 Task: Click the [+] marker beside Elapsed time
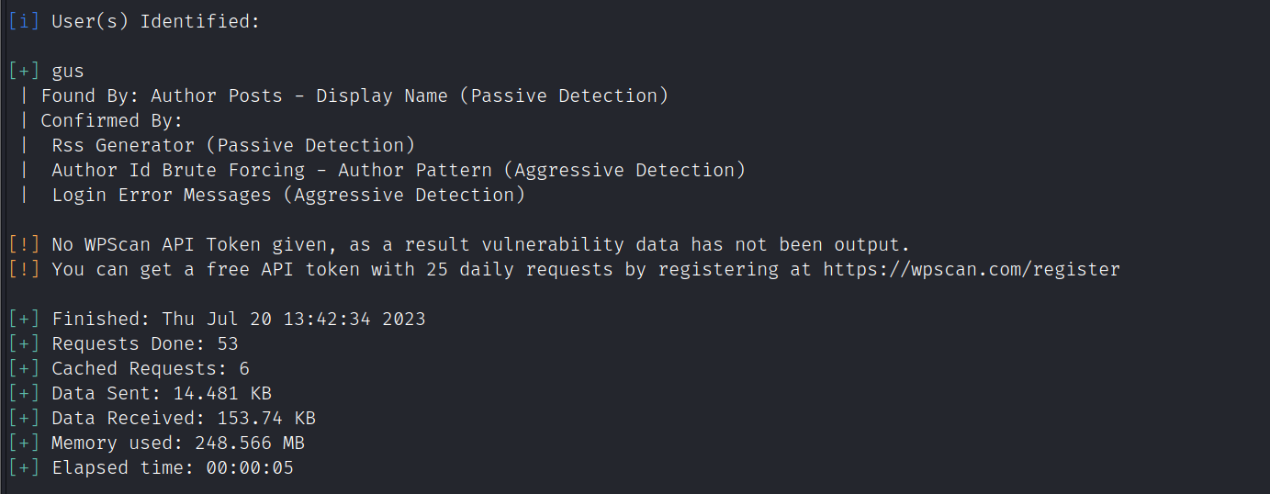(x=24, y=467)
